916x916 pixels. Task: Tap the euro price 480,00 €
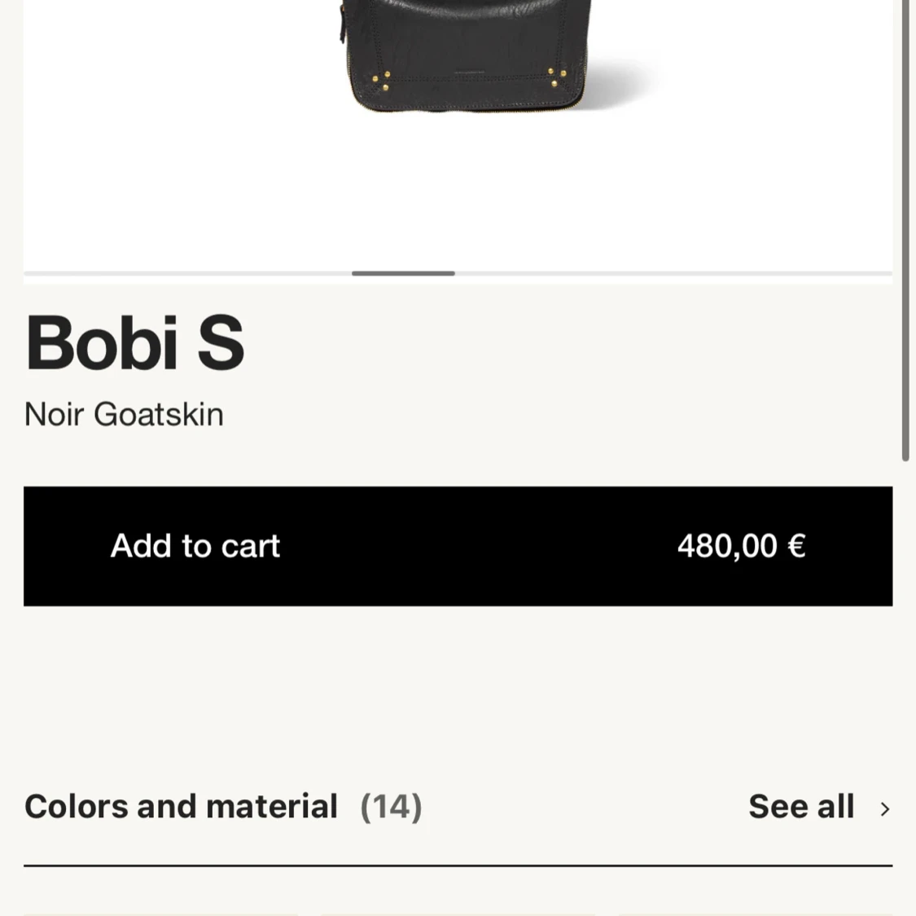coord(741,546)
